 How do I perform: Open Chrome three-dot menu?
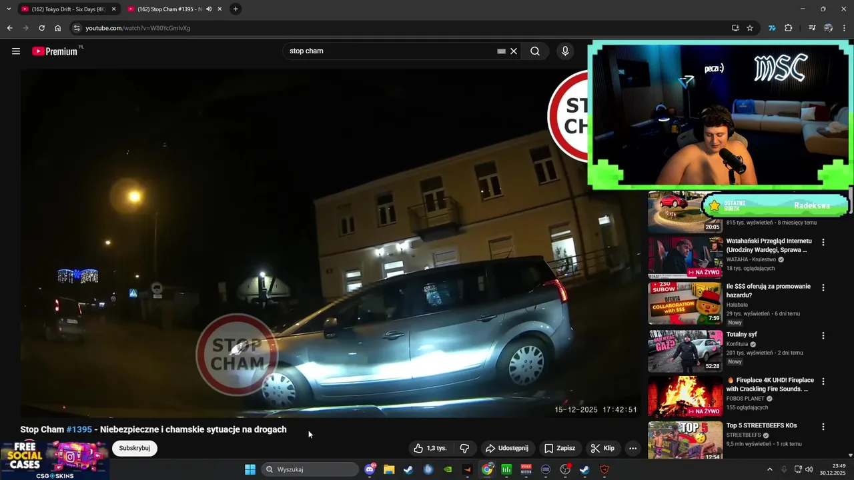[x=845, y=28]
